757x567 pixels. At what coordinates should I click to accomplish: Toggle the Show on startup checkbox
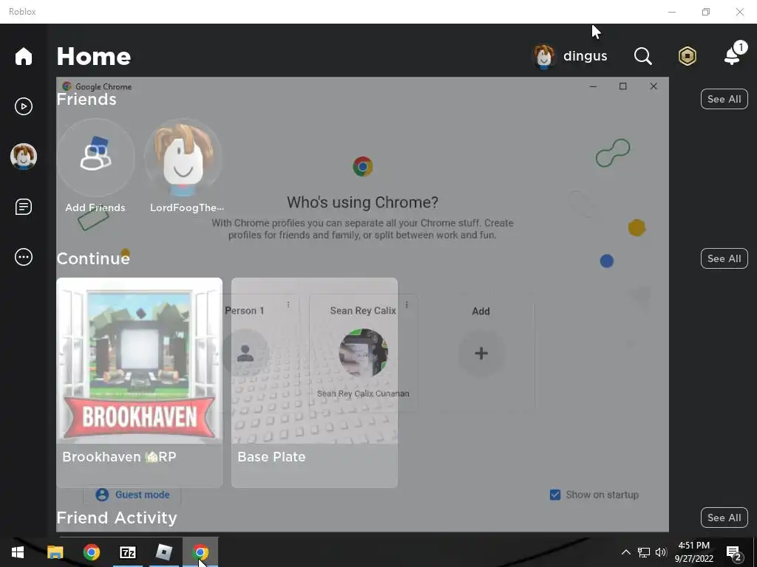pyautogui.click(x=555, y=495)
